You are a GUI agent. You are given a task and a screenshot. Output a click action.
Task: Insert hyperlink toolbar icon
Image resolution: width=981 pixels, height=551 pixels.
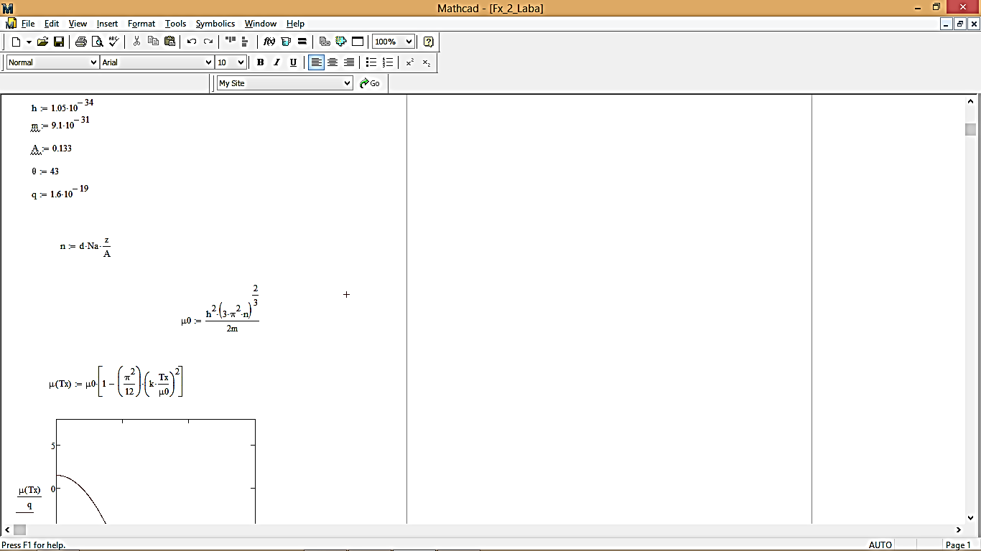click(325, 42)
